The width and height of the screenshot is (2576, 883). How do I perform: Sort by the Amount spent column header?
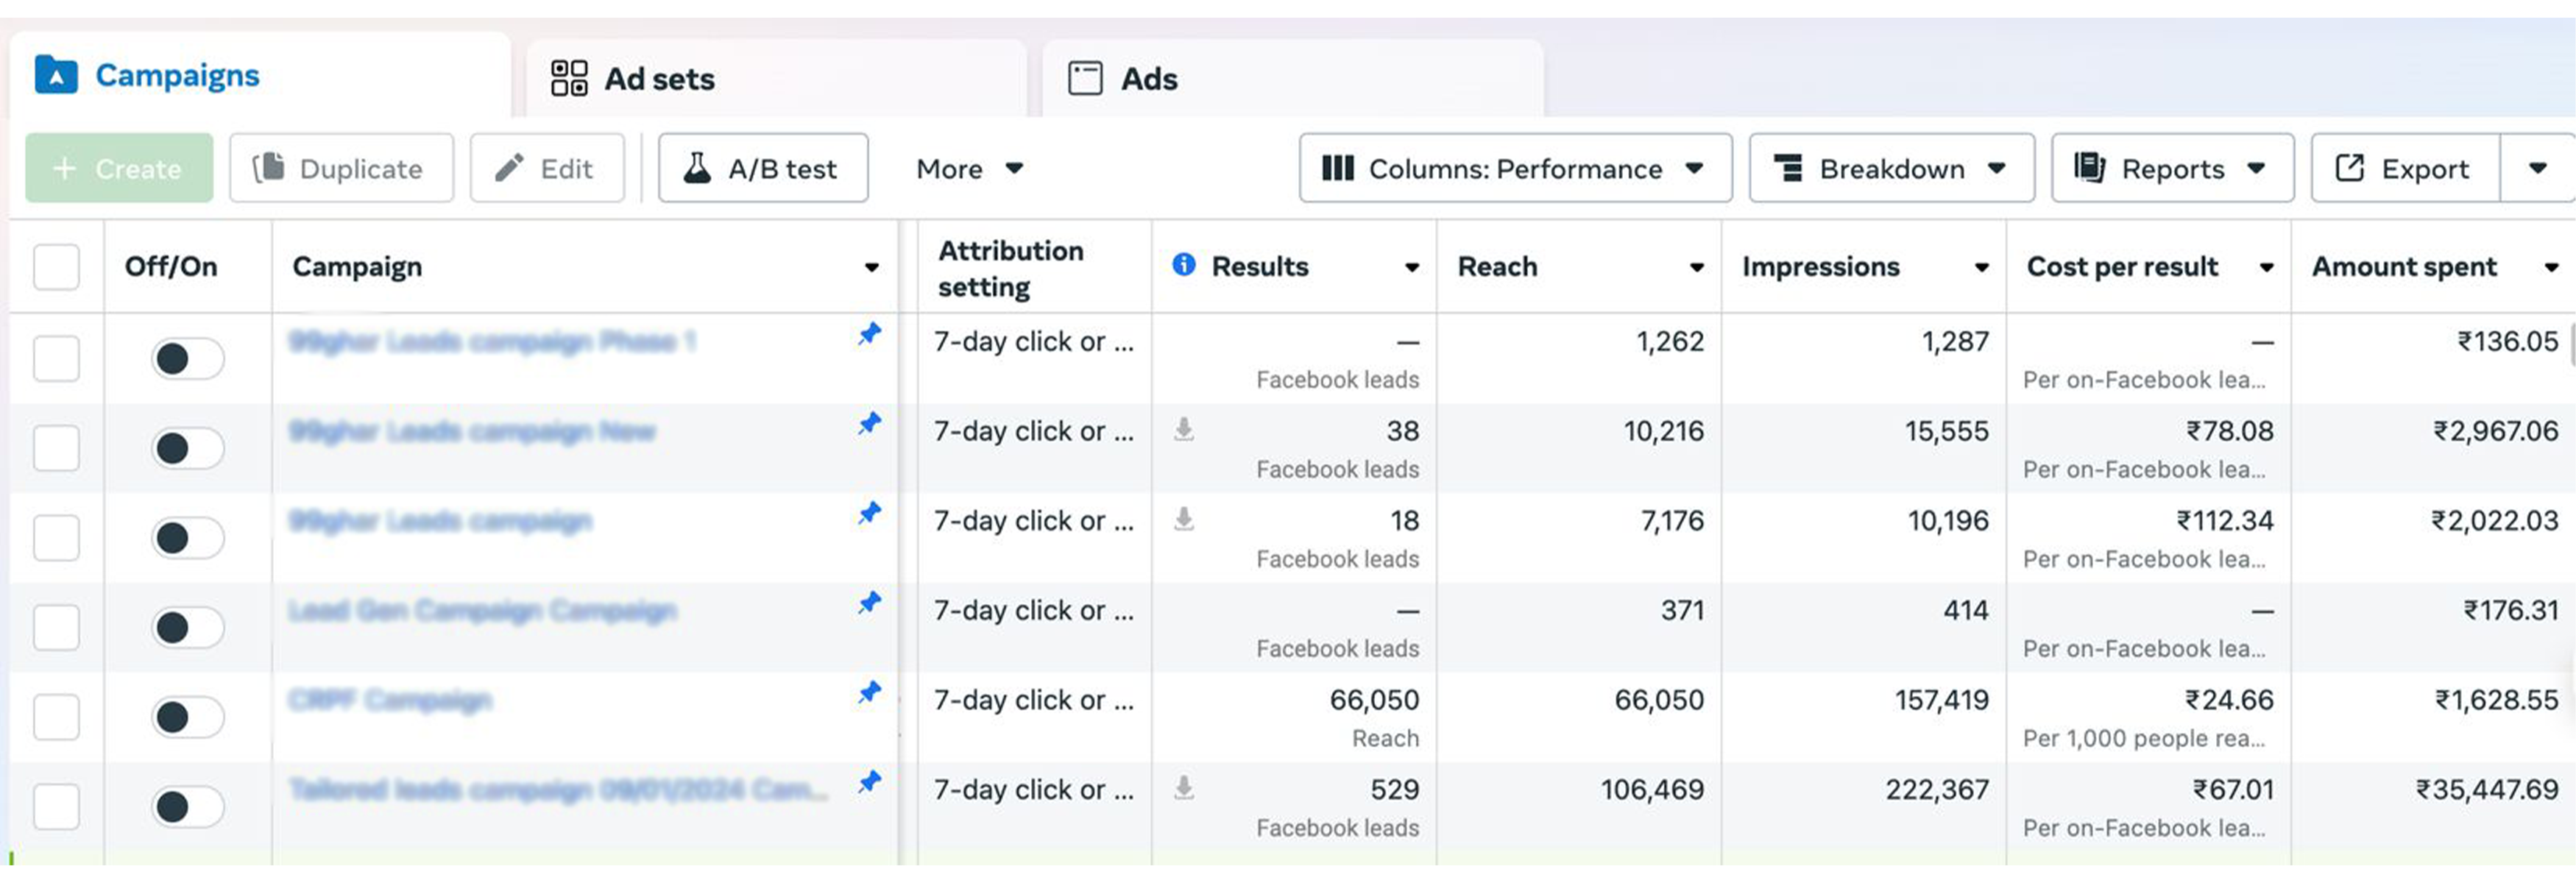tap(2404, 267)
